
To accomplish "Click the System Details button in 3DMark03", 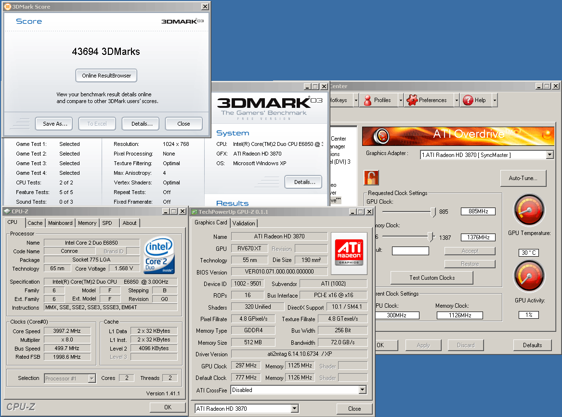I will (304, 182).
